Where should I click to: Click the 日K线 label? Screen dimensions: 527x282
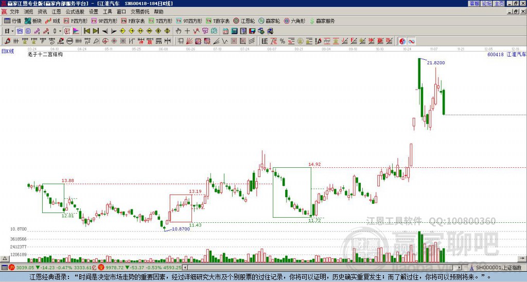(8, 51)
